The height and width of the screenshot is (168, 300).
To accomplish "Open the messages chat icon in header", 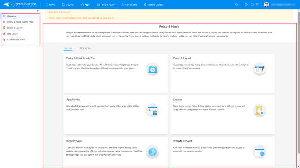I will 257,5.
